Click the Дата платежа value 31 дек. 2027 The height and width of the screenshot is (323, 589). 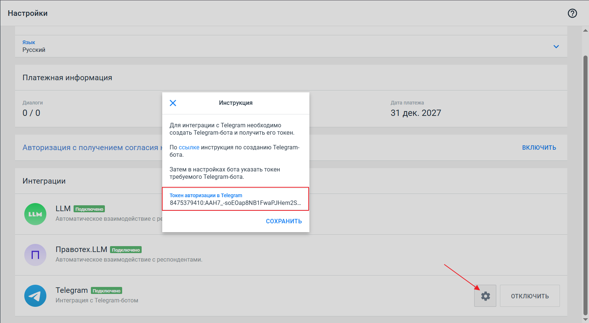(x=416, y=113)
